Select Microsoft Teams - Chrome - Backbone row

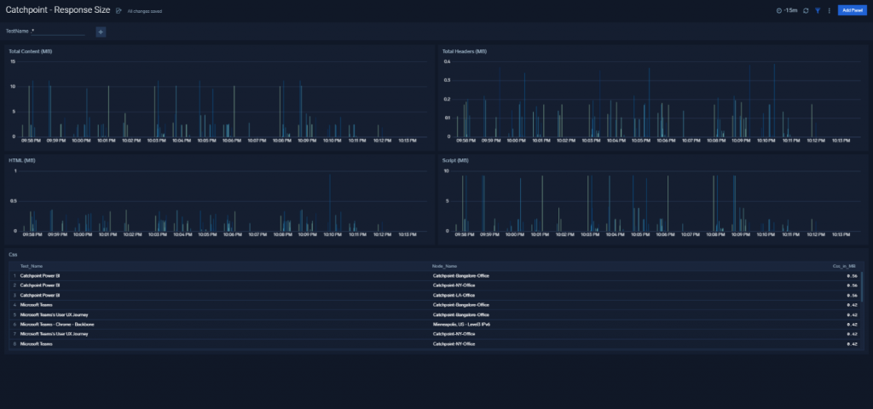click(x=434, y=325)
